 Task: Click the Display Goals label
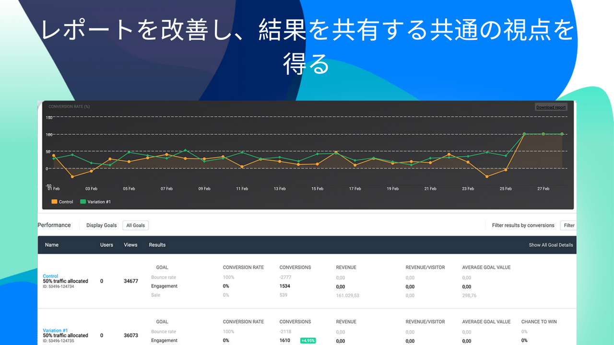101,225
